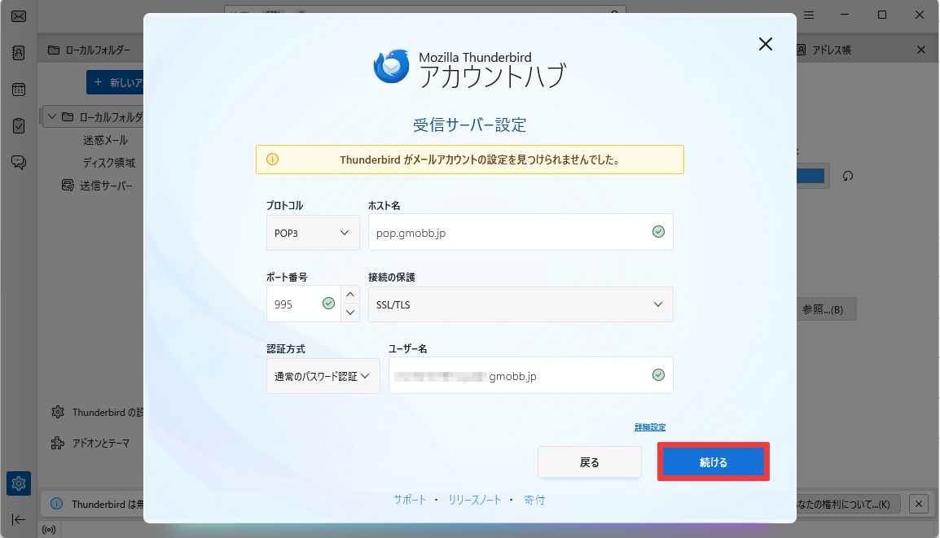Open the Chat space in the sidebar
The image size is (940, 538).
pos(18,161)
